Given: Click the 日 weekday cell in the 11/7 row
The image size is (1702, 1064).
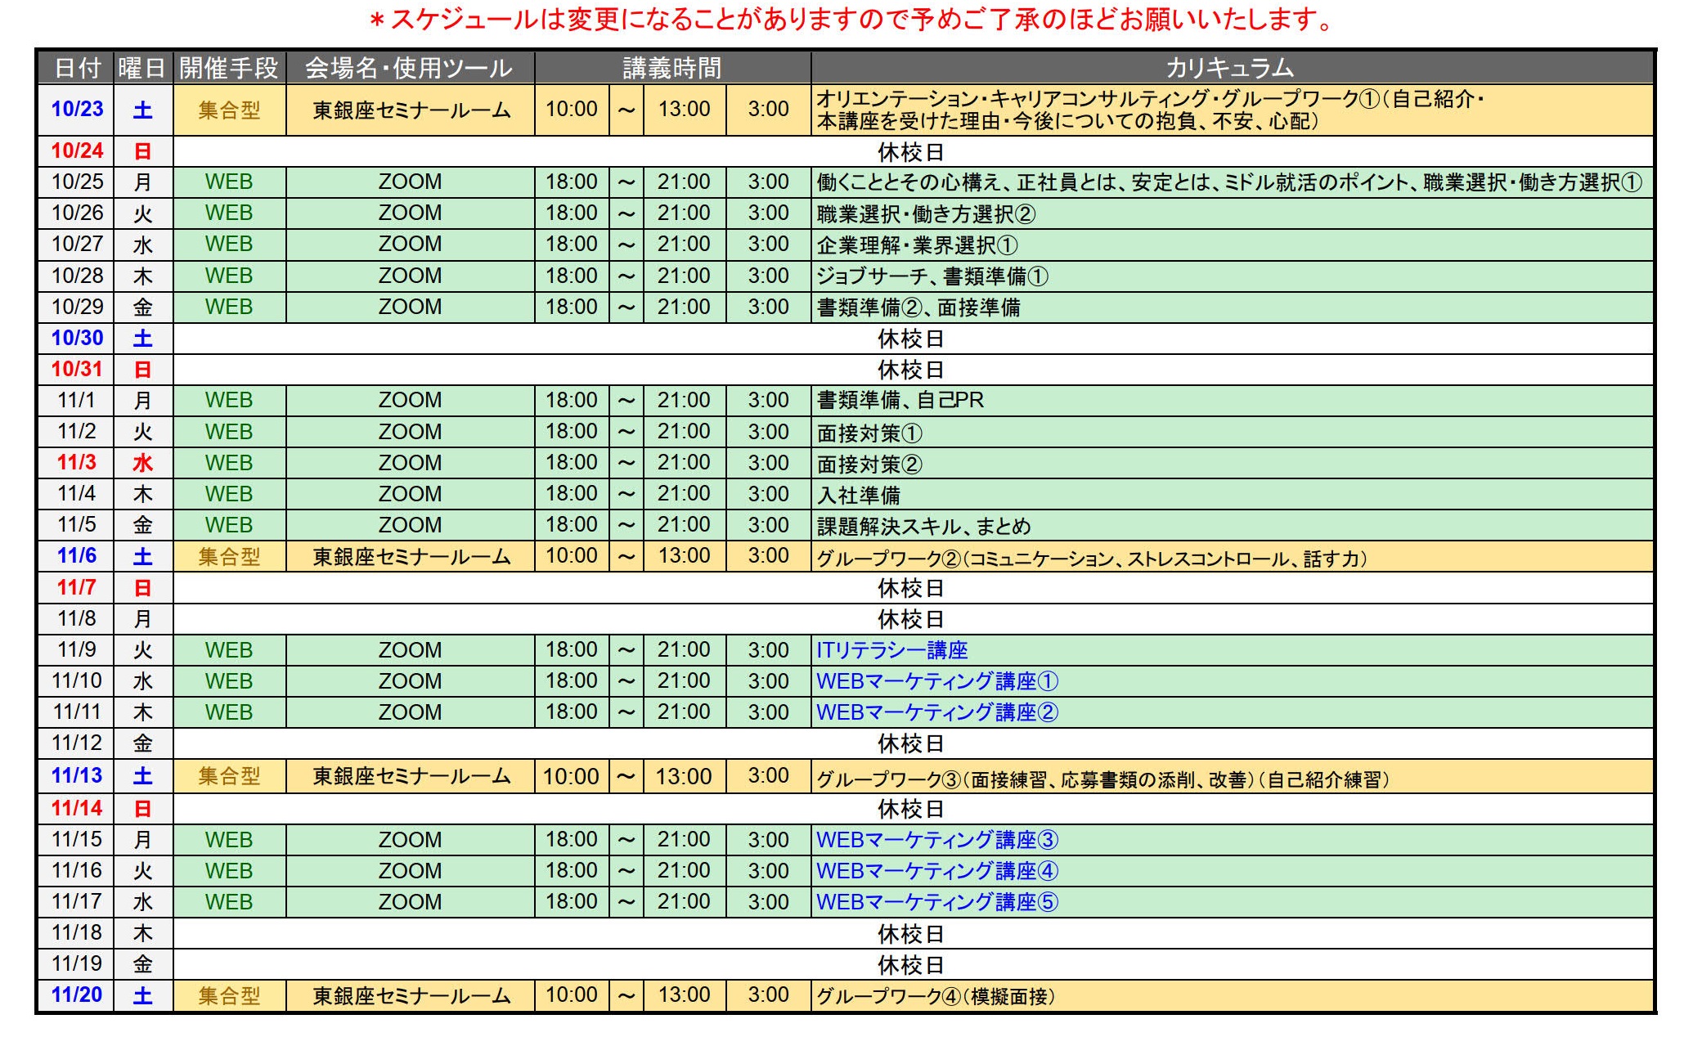Looking at the screenshot, I should tap(143, 588).
